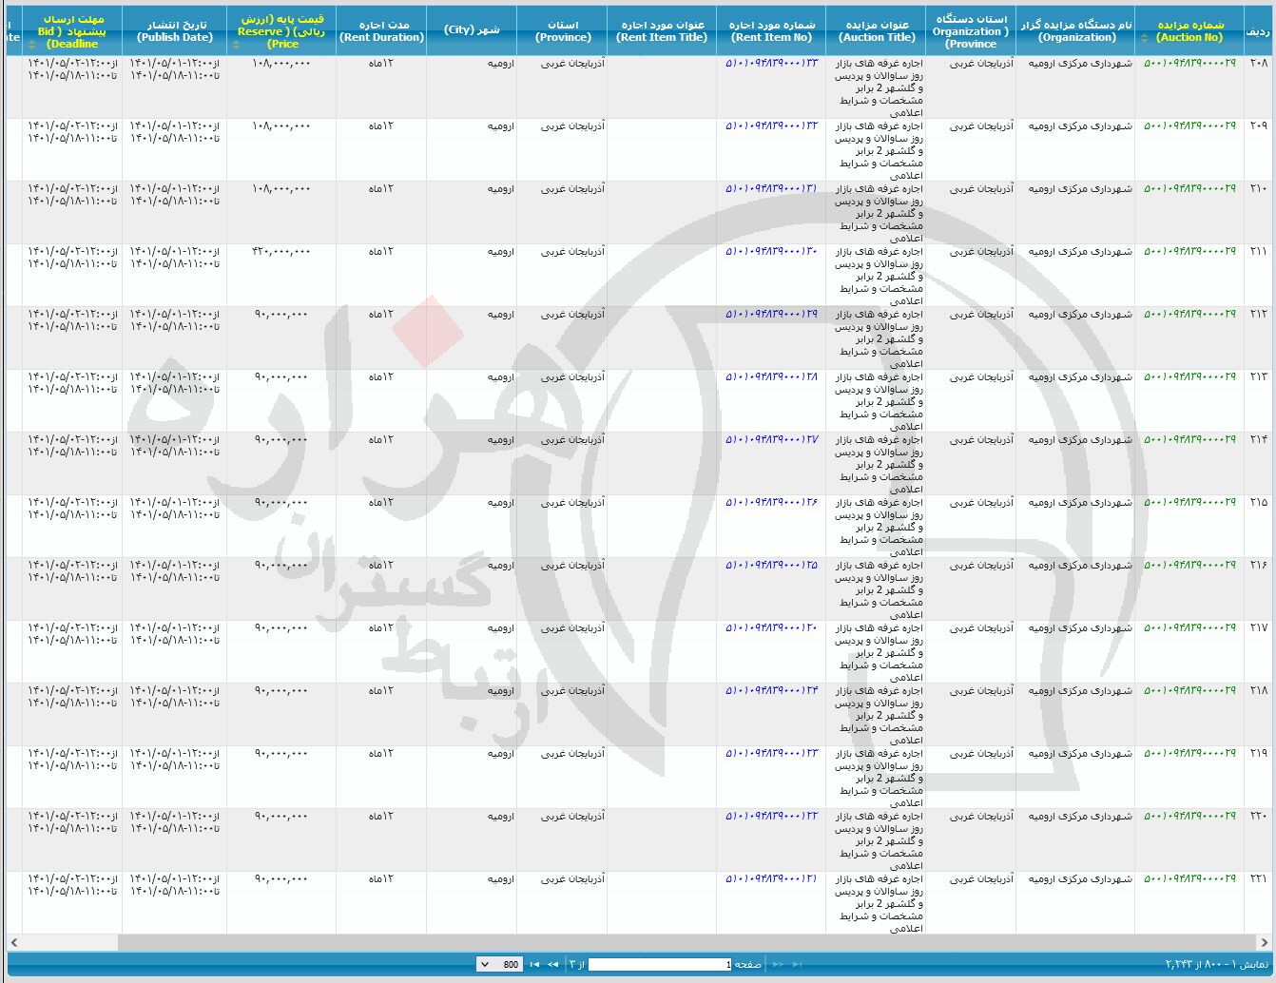Open auction number link in row ۲۱۷
Image resolution: width=1276 pixels, height=983 pixels.
tap(1189, 627)
